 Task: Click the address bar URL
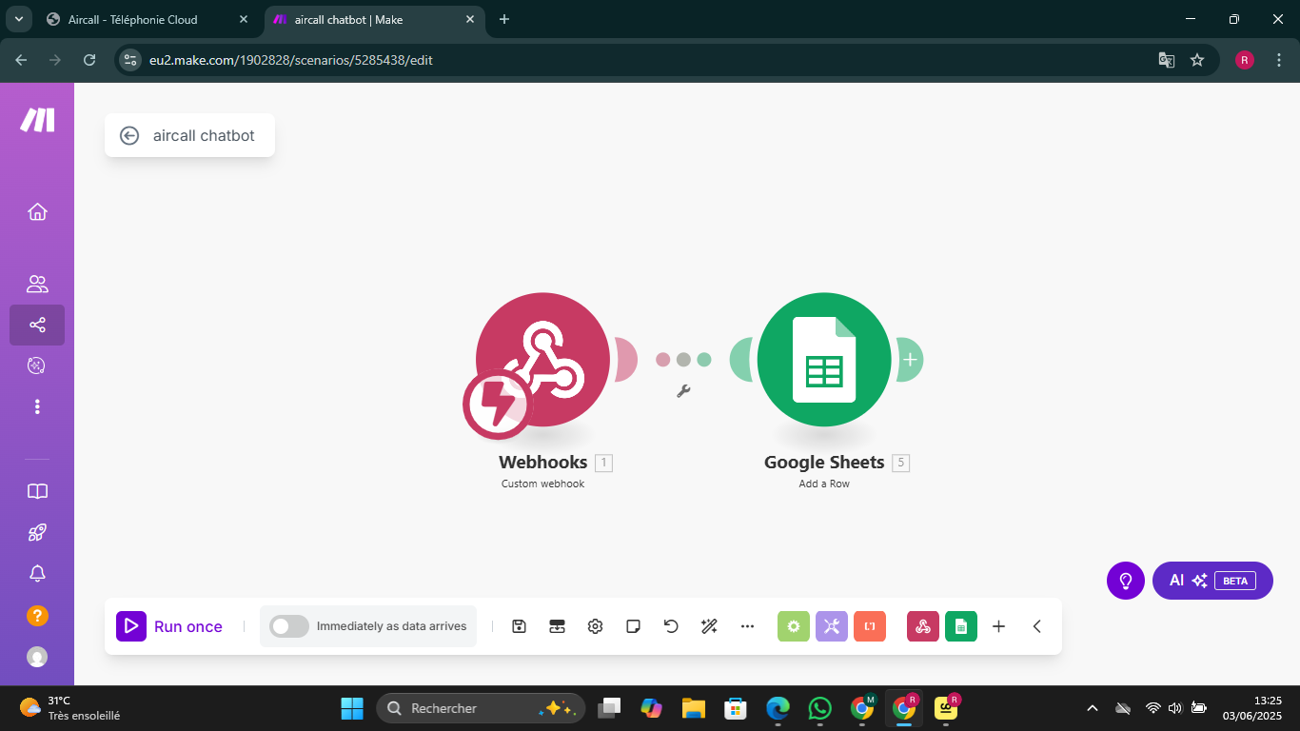(292, 60)
